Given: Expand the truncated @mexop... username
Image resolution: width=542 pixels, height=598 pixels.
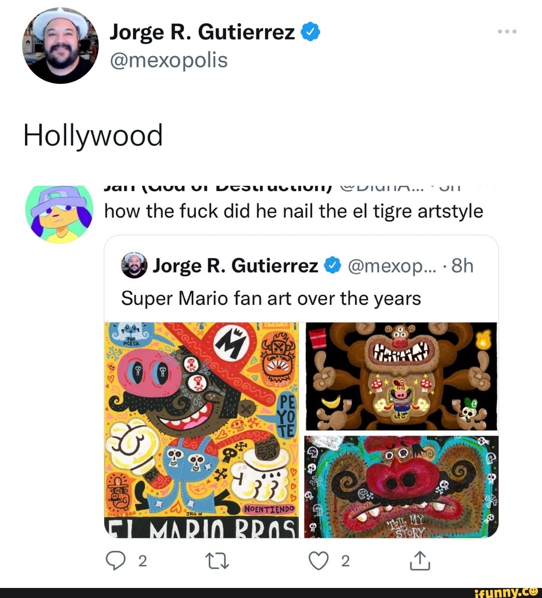Looking at the screenshot, I should coord(392,266).
